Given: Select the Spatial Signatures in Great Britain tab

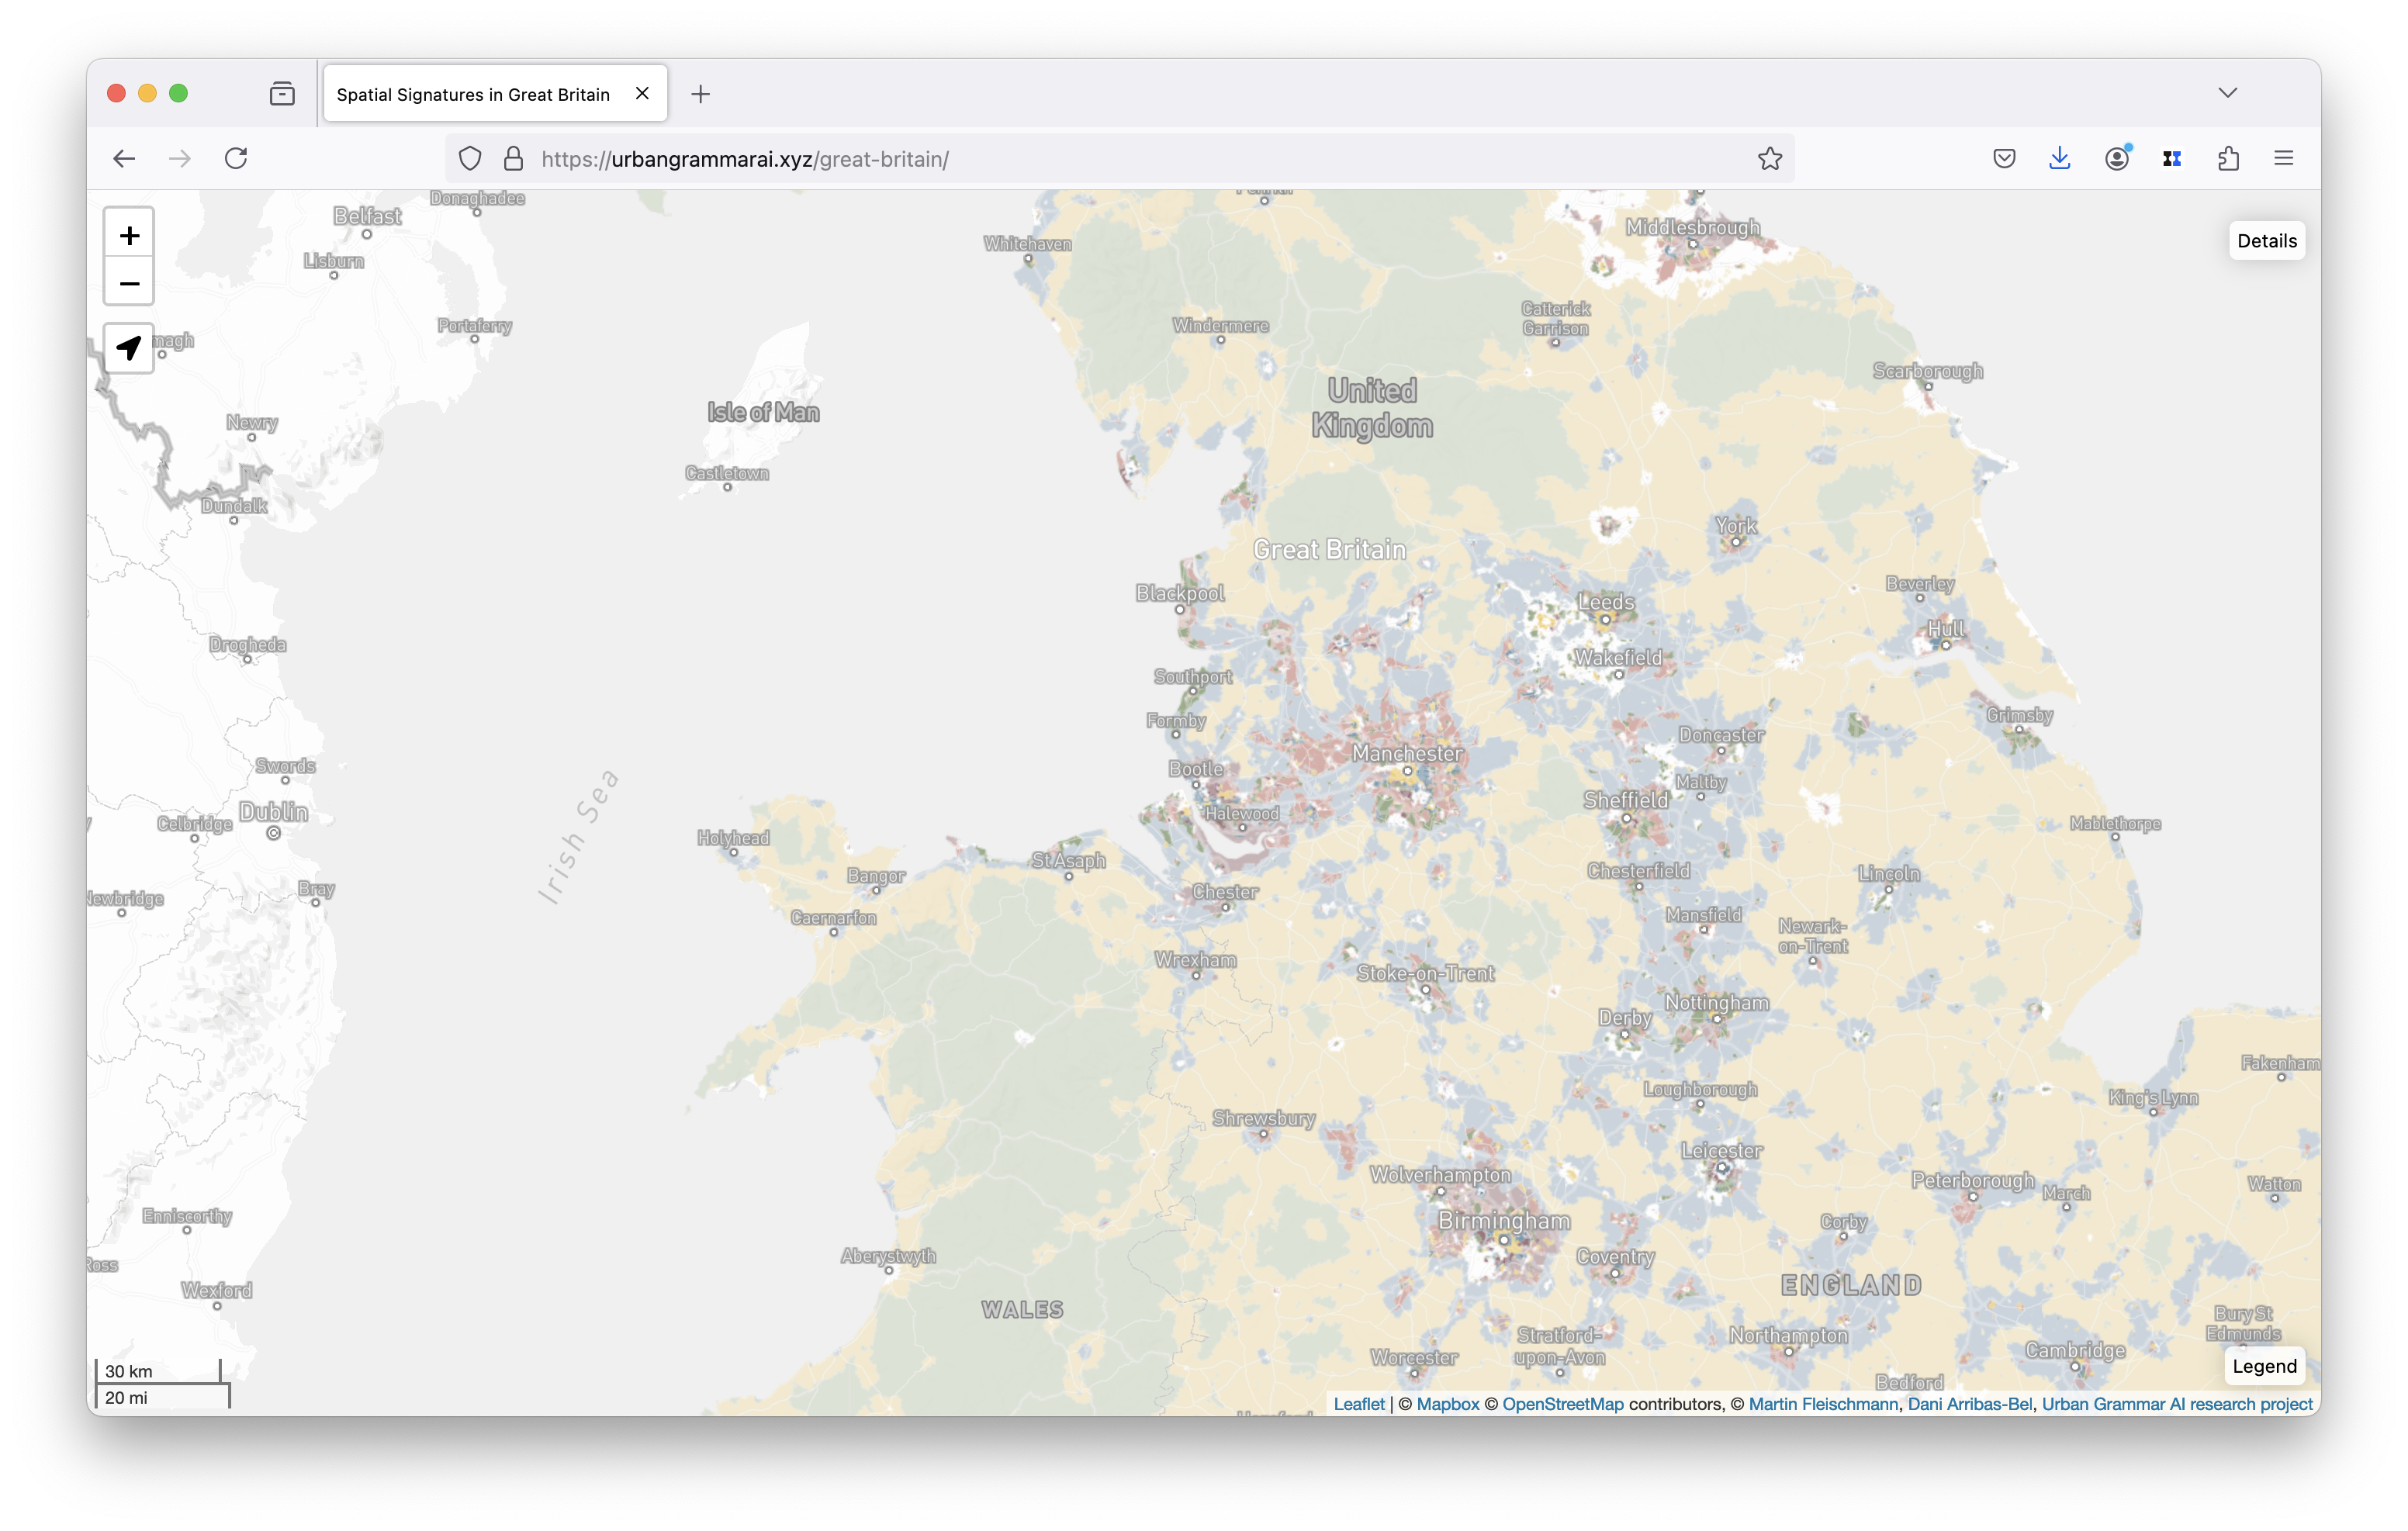Looking at the screenshot, I should 473,94.
